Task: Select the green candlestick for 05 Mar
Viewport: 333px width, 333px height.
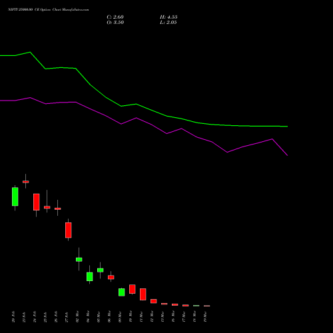Action: pos(101,270)
